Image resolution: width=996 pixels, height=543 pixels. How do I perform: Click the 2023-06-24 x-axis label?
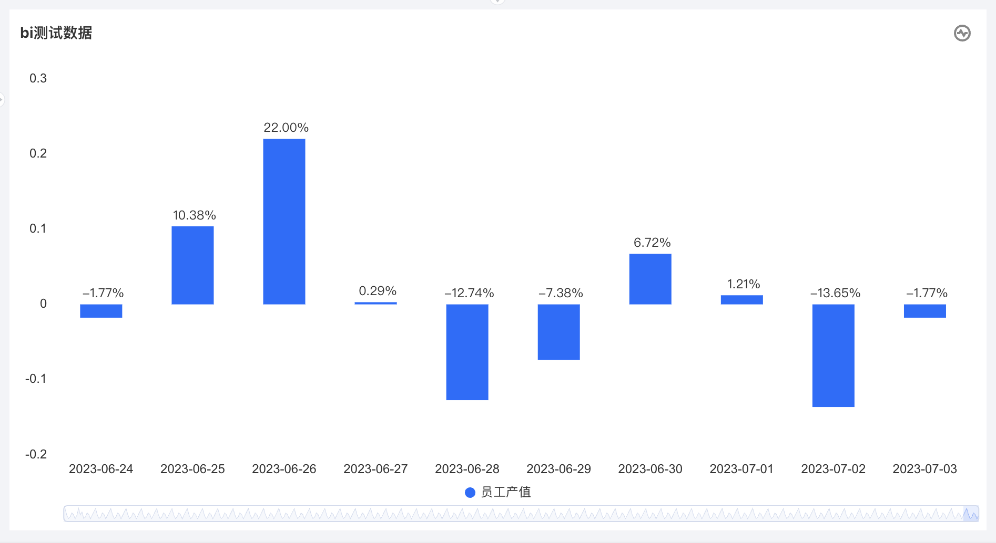coord(101,469)
